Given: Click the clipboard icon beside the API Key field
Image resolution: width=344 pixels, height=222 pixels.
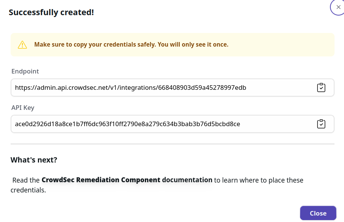Looking at the screenshot, I should (321, 124).
